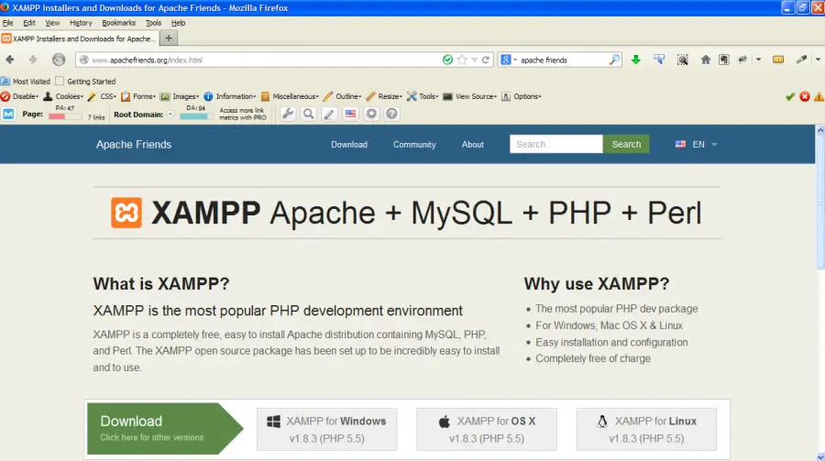Open the File menu

(x=8, y=23)
